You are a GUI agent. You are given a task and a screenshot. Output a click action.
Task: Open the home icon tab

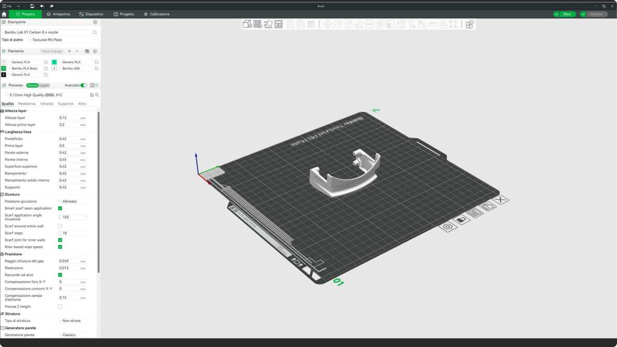coord(4,14)
